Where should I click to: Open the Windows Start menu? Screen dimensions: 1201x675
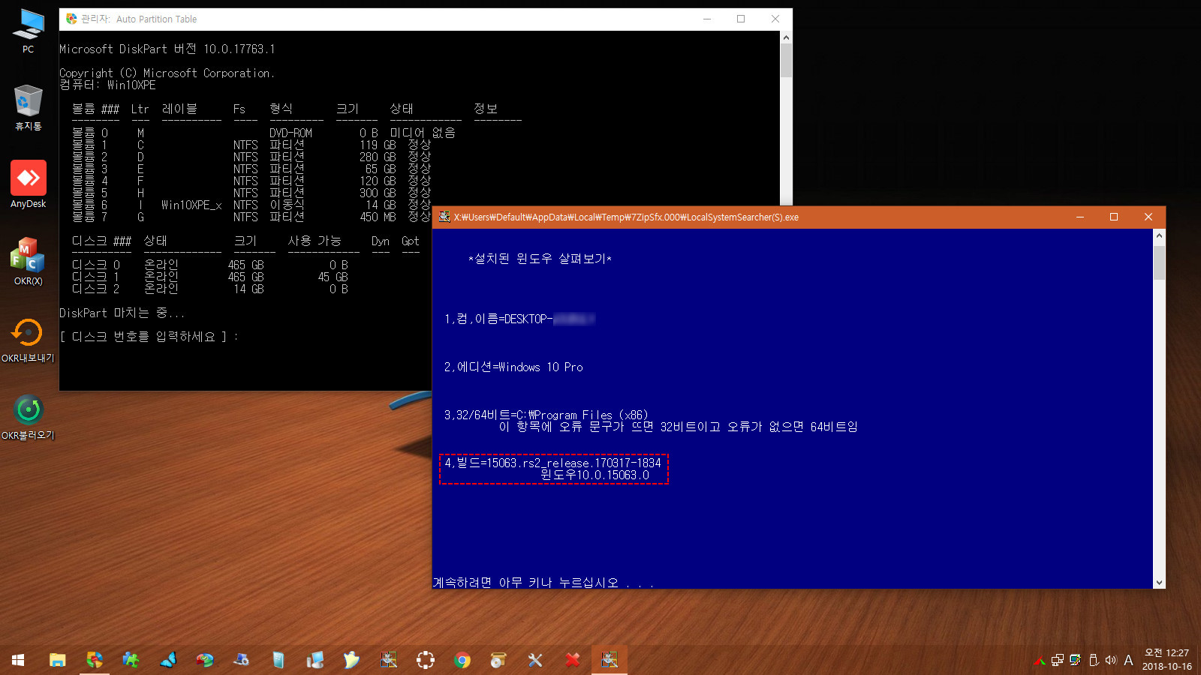pyautogui.click(x=18, y=660)
